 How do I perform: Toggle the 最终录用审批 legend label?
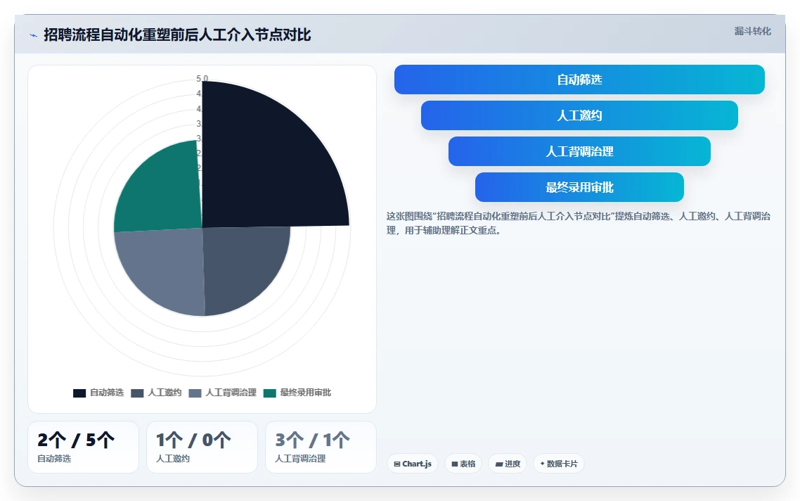click(306, 393)
